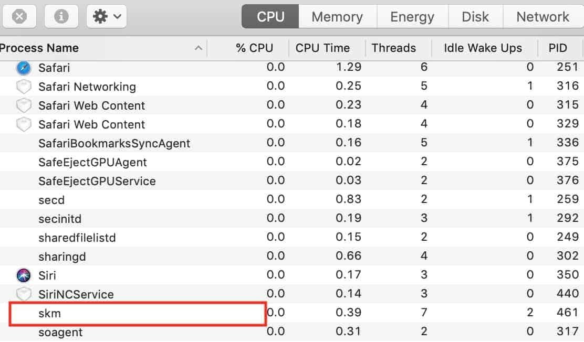
Task: Click the second Safari Web Content icon
Action: point(24,125)
